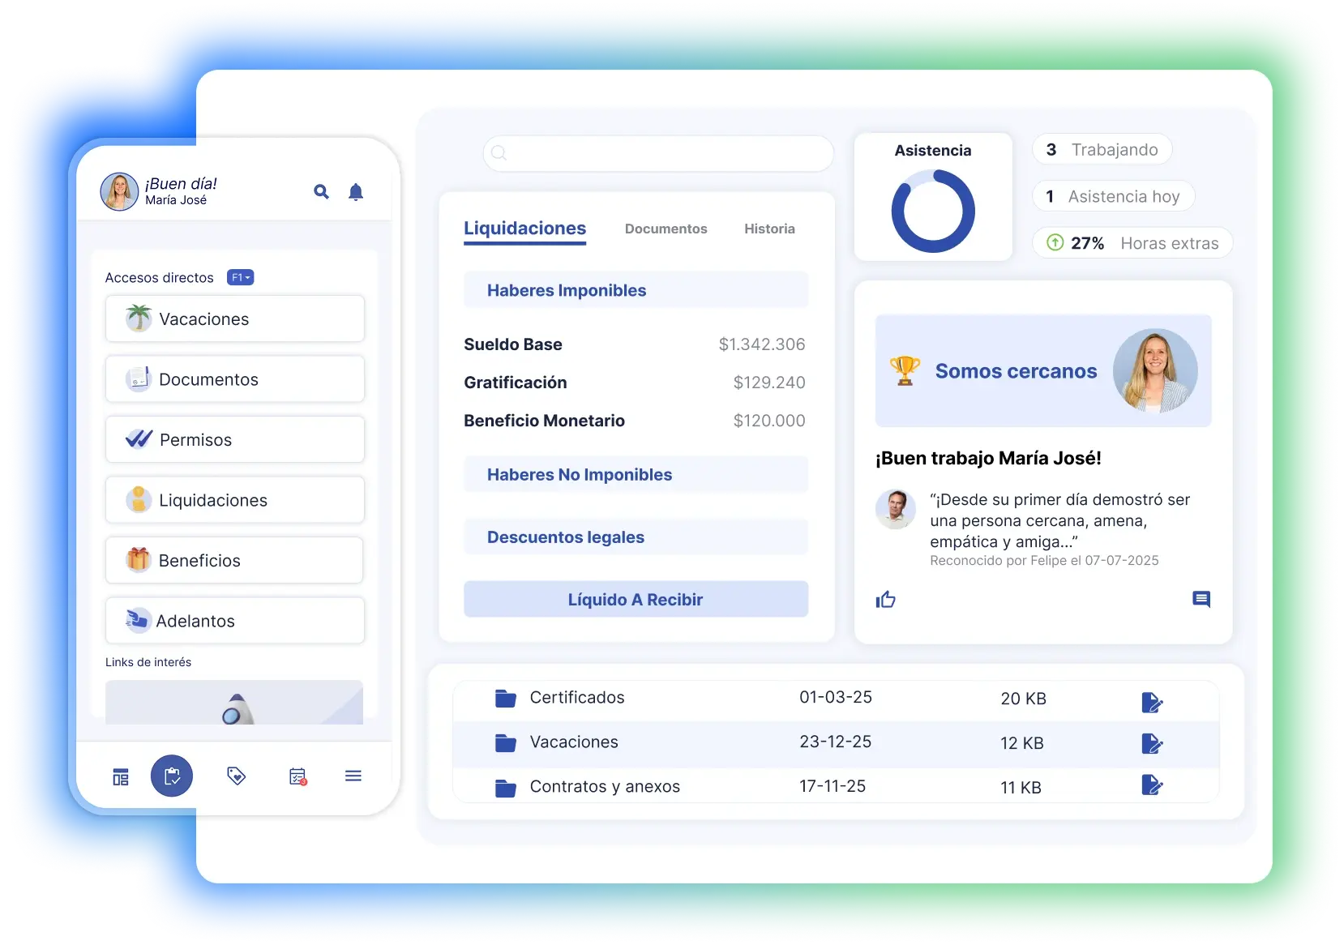Switch to the Historia tab
This screenshot has width=1344, height=945.
[769, 229]
